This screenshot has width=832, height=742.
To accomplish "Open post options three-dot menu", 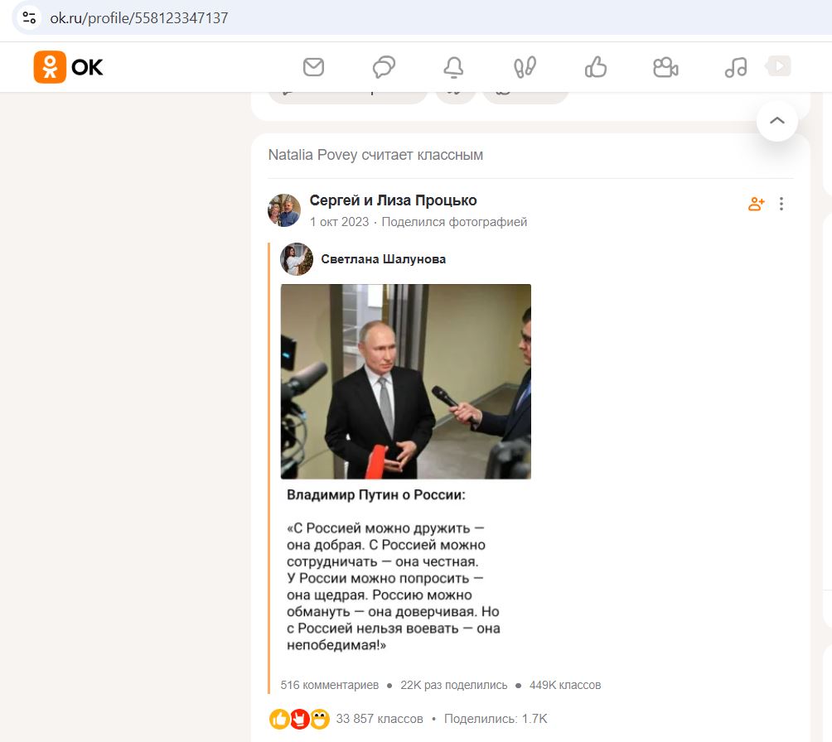I will pos(781,204).
